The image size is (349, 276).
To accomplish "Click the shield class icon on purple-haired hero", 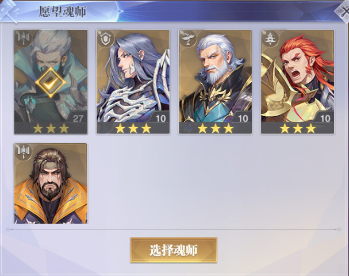I will coord(105,39).
